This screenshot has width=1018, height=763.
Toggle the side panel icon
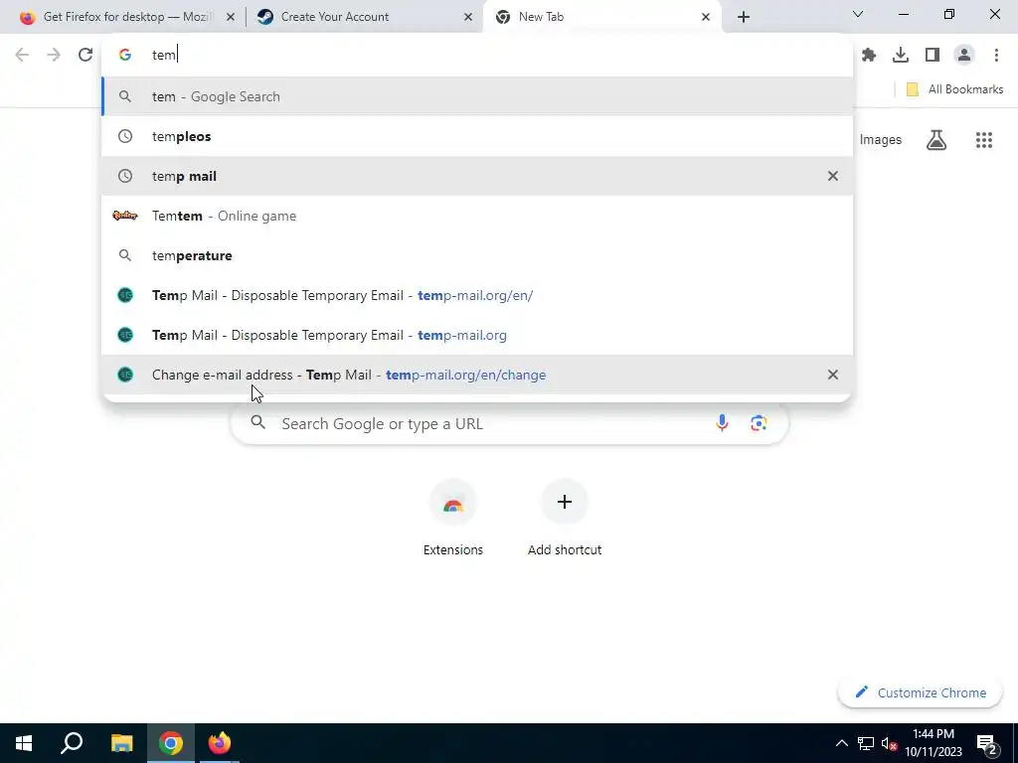(933, 56)
